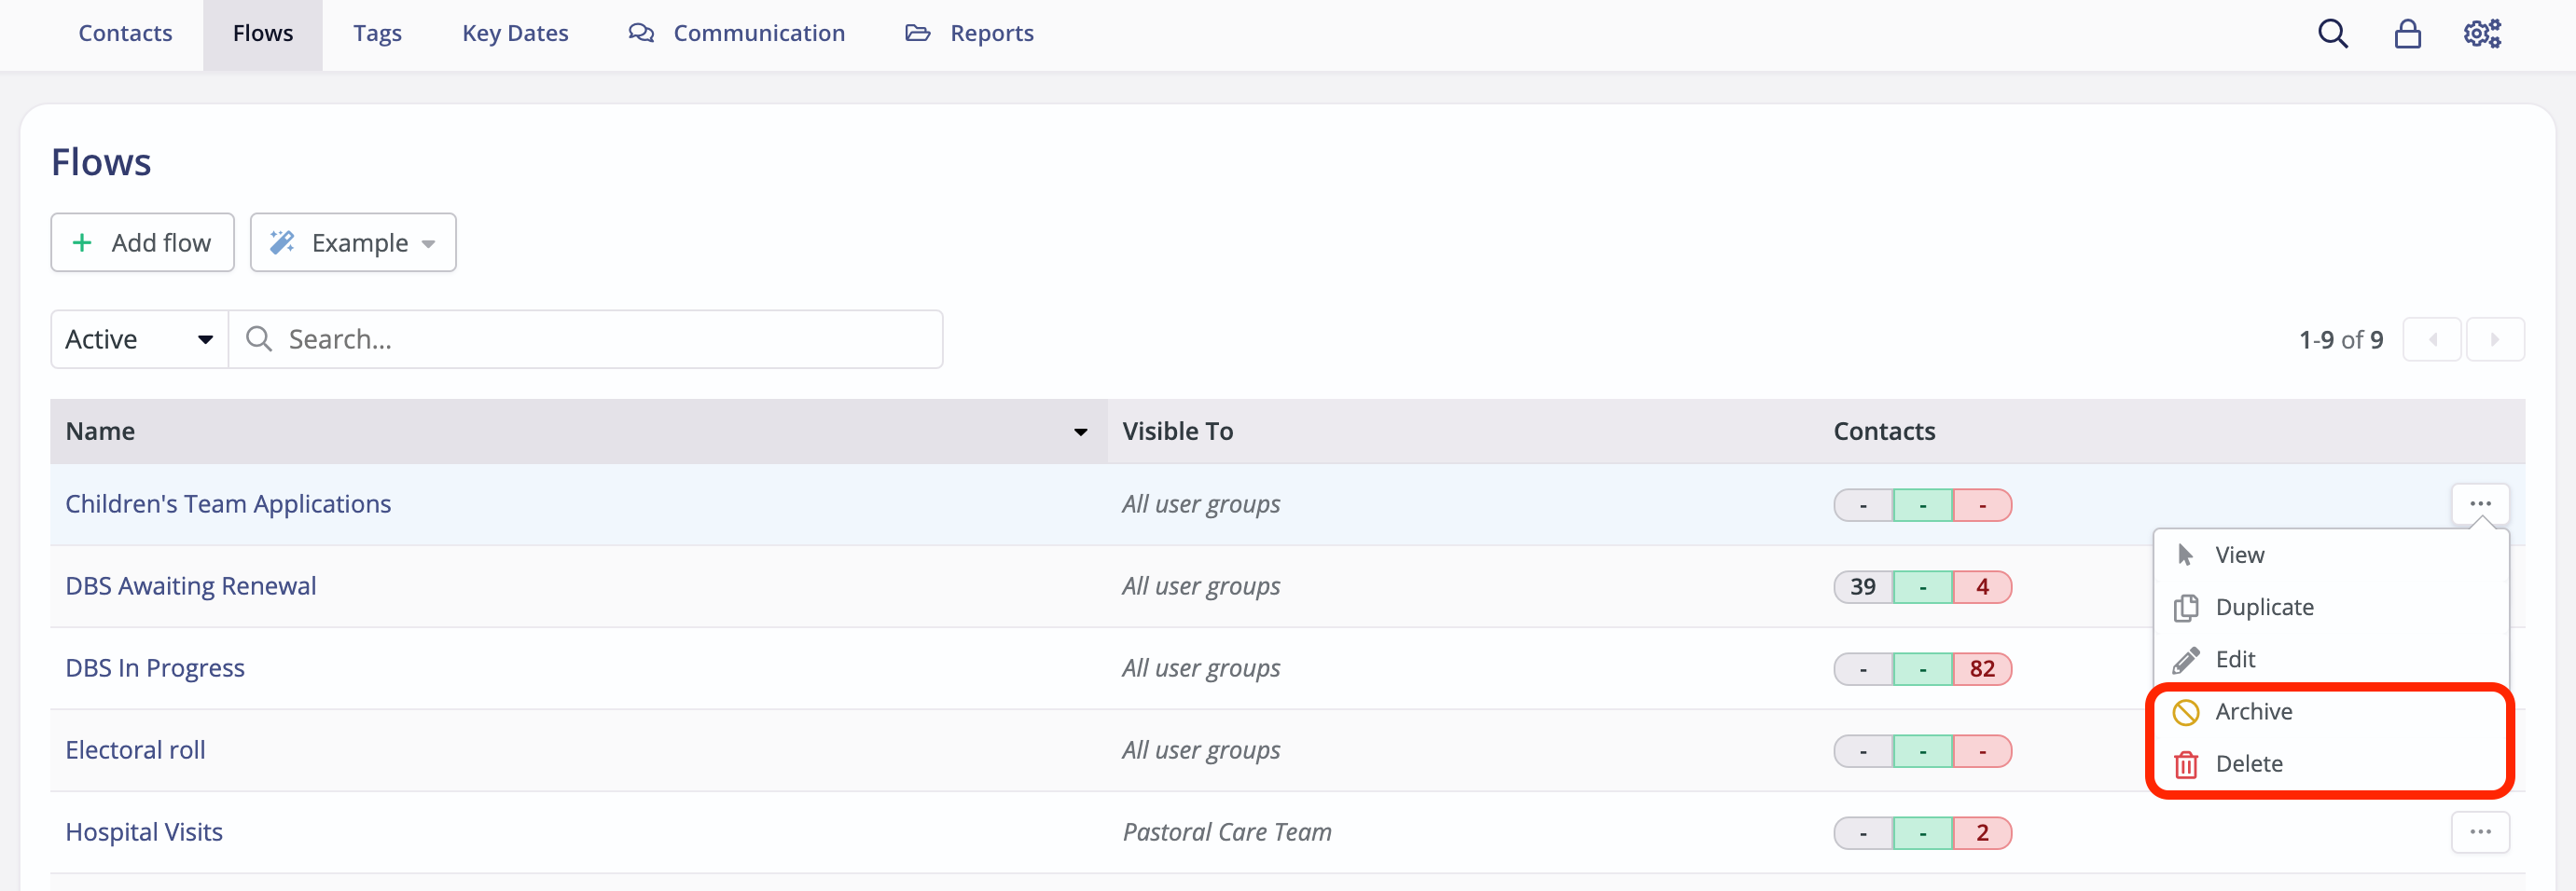This screenshot has height=891, width=2576.
Task: Open the search magnifier icon
Action: [2332, 33]
